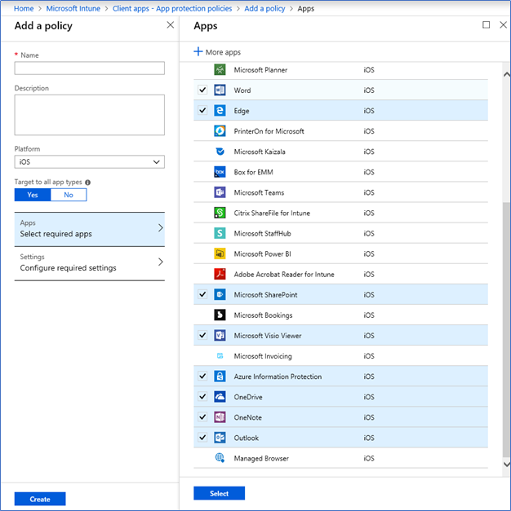Click the Microsoft StaffHub icon
This screenshot has height=511, width=511.
click(x=220, y=233)
